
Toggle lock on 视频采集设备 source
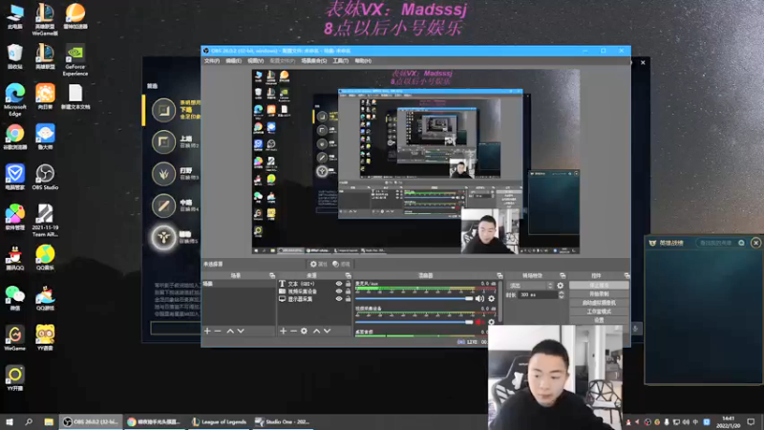click(x=348, y=291)
